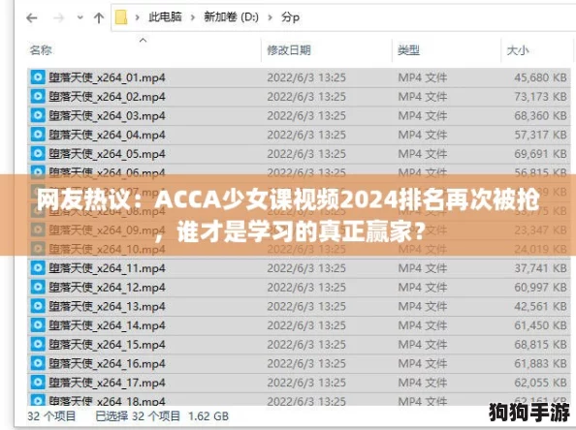Select file name 堕落天使_x264_04.mp4

point(107,135)
